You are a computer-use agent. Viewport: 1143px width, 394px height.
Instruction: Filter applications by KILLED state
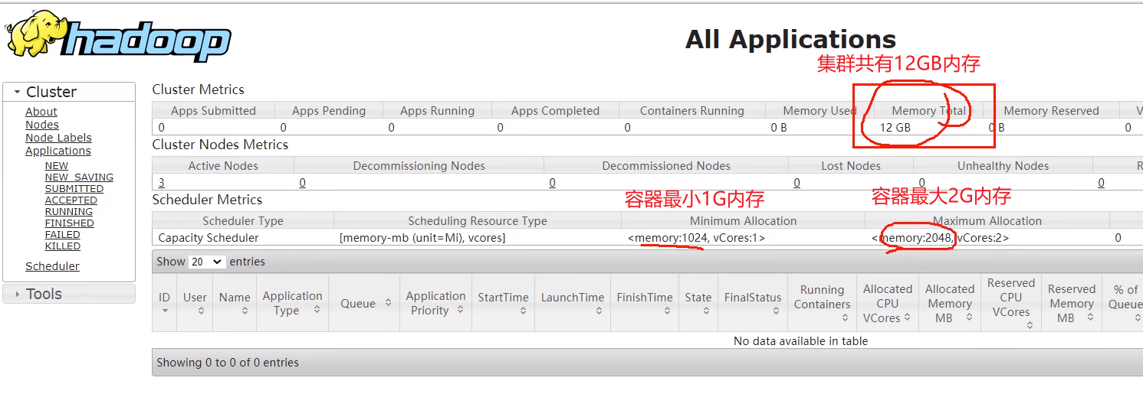(63, 246)
